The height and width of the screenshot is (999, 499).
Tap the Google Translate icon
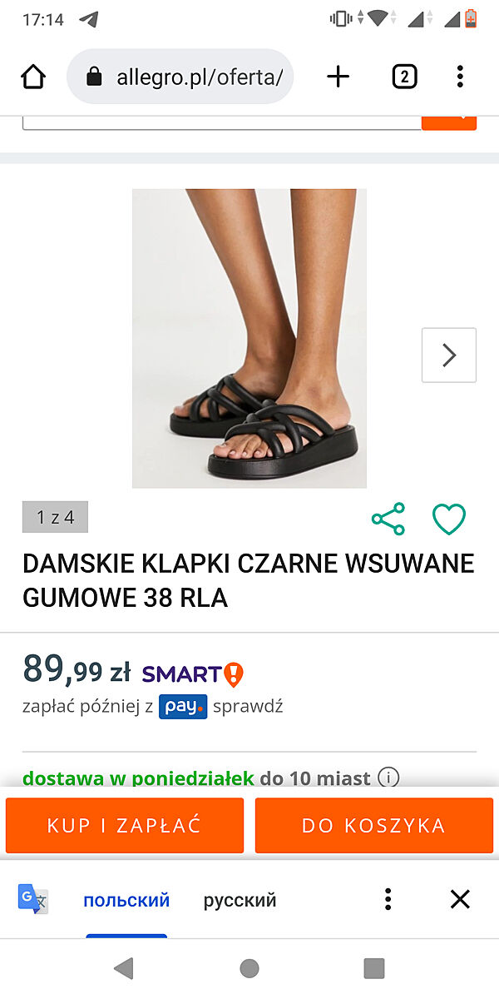point(33,899)
